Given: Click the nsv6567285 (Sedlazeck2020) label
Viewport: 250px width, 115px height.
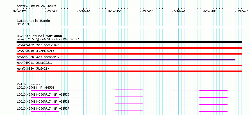Looking at the screenshot, I should [39, 57].
